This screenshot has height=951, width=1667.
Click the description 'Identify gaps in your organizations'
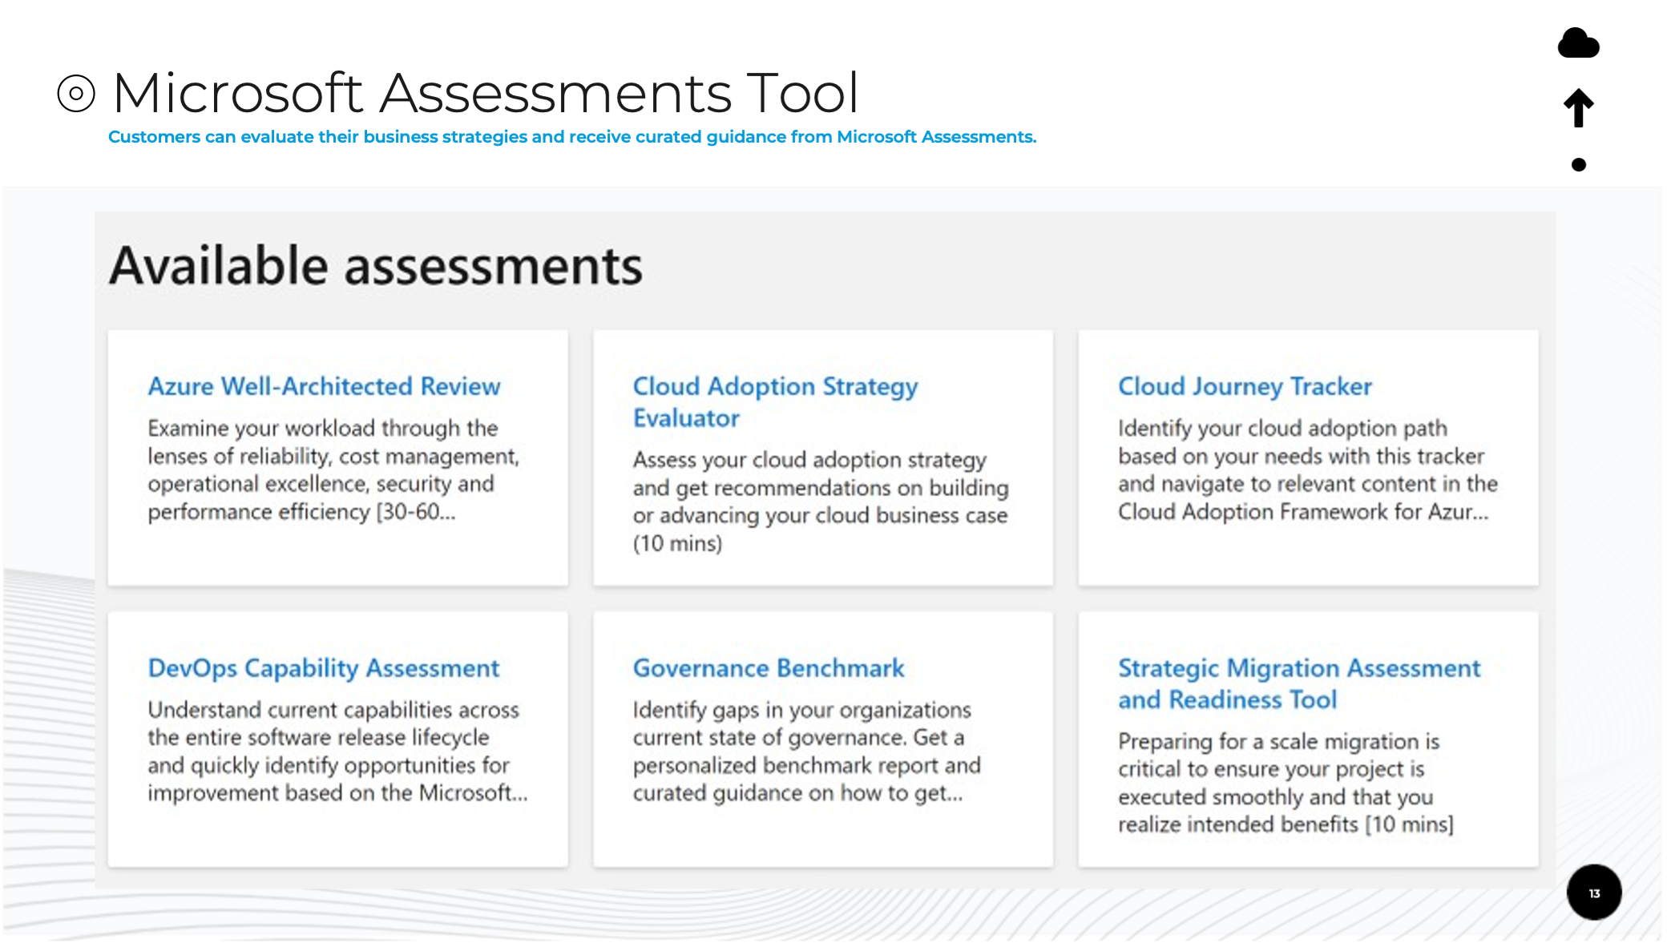(x=806, y=752)
